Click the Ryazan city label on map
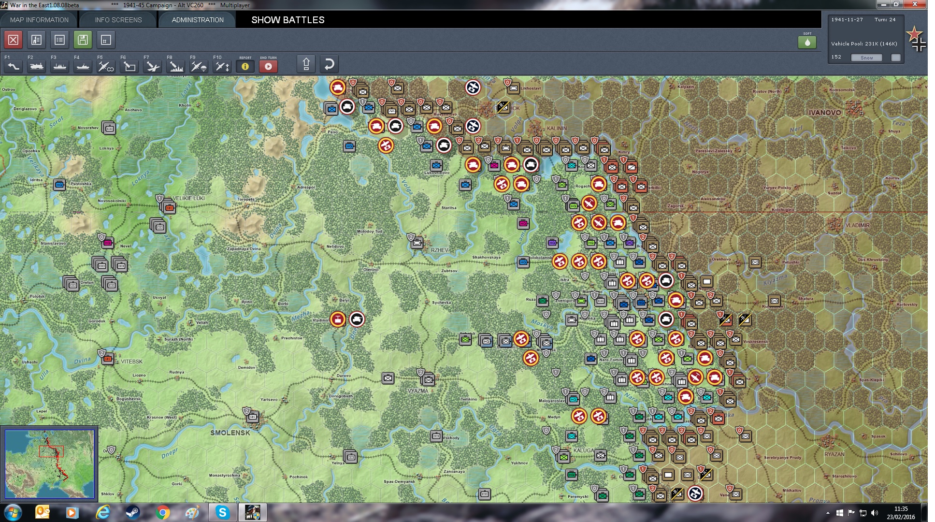 (834, 454)
